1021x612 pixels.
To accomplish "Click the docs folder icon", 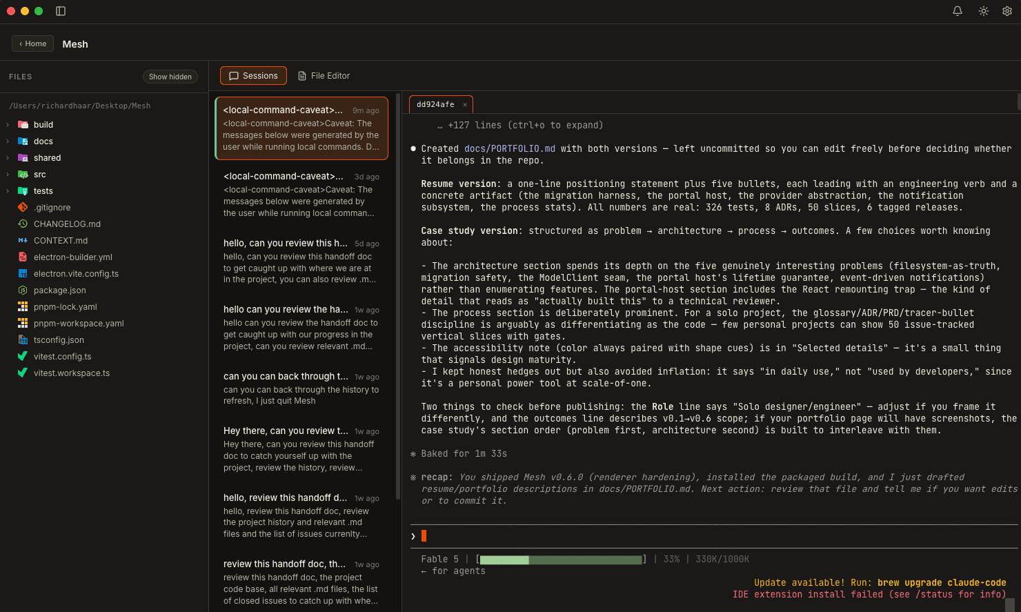I will pos(23,141).
